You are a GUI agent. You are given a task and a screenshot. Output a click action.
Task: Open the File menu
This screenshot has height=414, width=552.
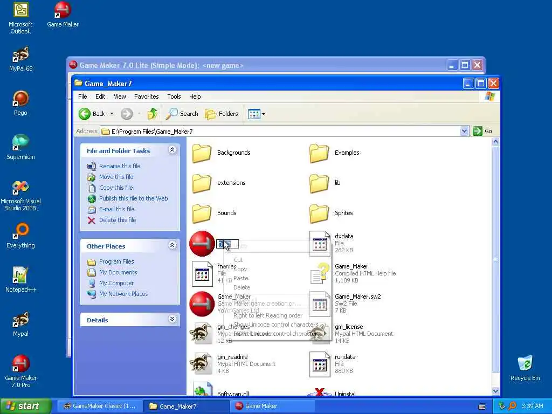point(82,96)
